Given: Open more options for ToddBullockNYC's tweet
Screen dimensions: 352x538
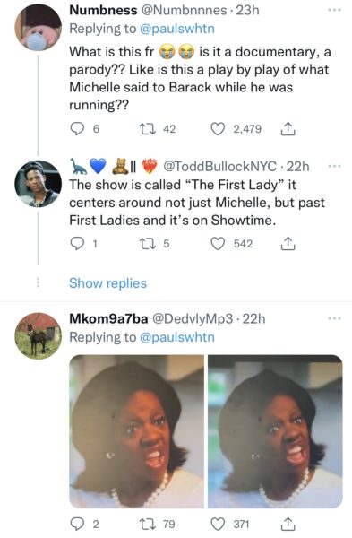Looking at the screenshot, I should click(334, 166).
